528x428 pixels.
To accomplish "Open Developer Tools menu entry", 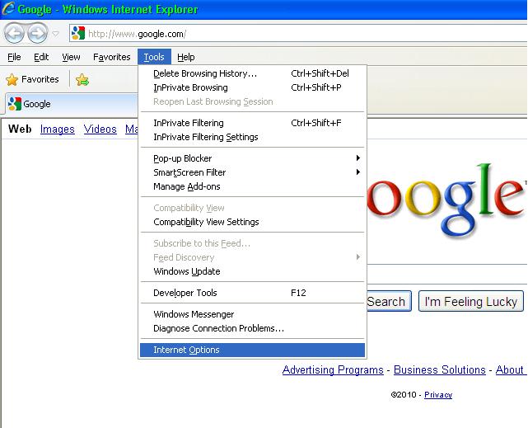I will pos(252,293).
